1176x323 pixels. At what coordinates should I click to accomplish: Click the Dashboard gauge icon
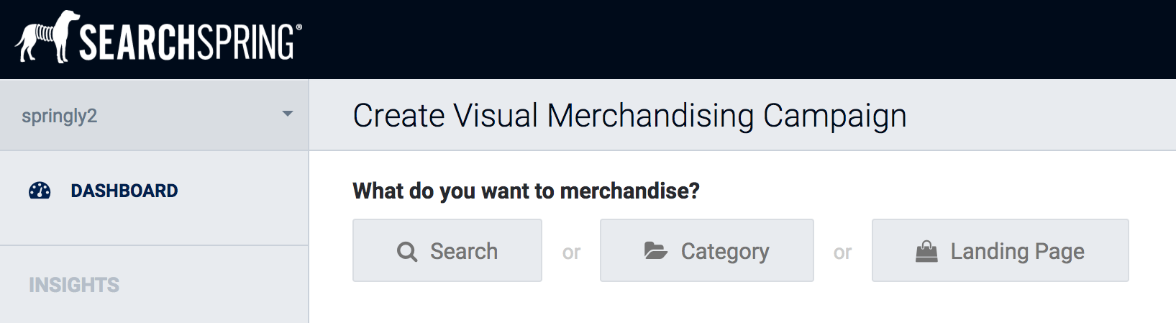coord(40,191)
